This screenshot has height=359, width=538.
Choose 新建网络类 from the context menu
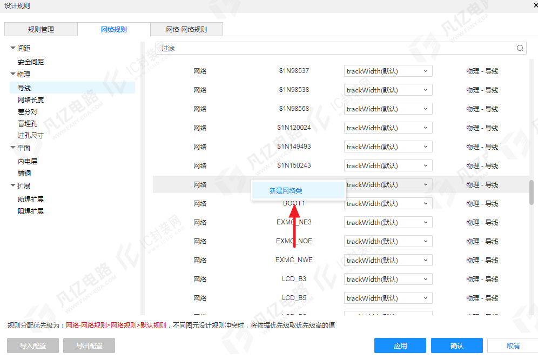298,191
